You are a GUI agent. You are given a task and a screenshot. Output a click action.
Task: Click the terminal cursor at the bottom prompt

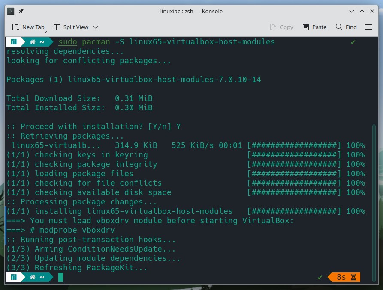tap(60, 277)
